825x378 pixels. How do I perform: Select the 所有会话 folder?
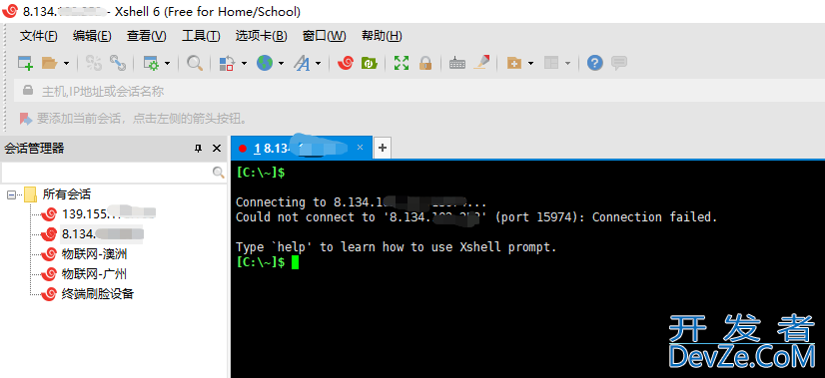pos(66,194)
